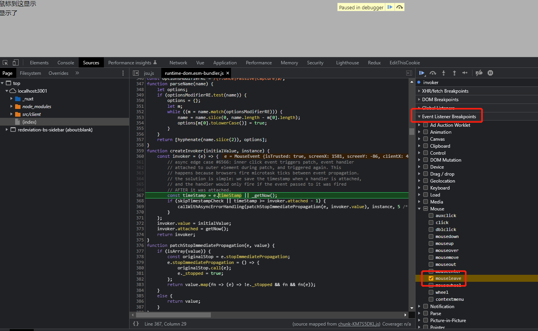Collapse the localhost:3001 tree node
Viewport: 538px width, 331px height.
point(7,91)
